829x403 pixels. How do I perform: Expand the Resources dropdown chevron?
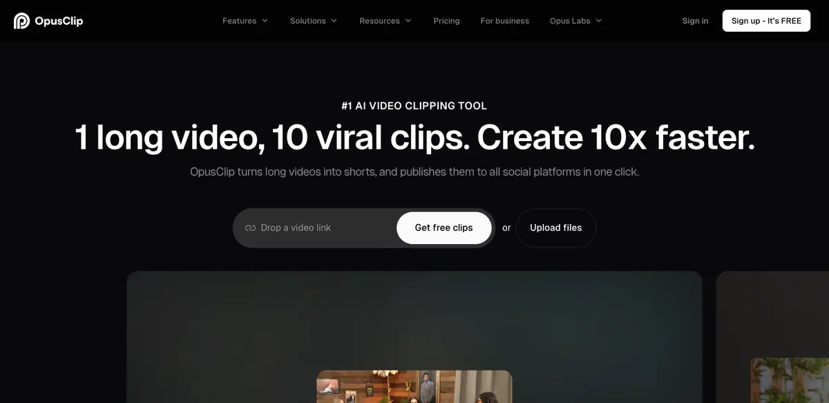click(408, 21)
